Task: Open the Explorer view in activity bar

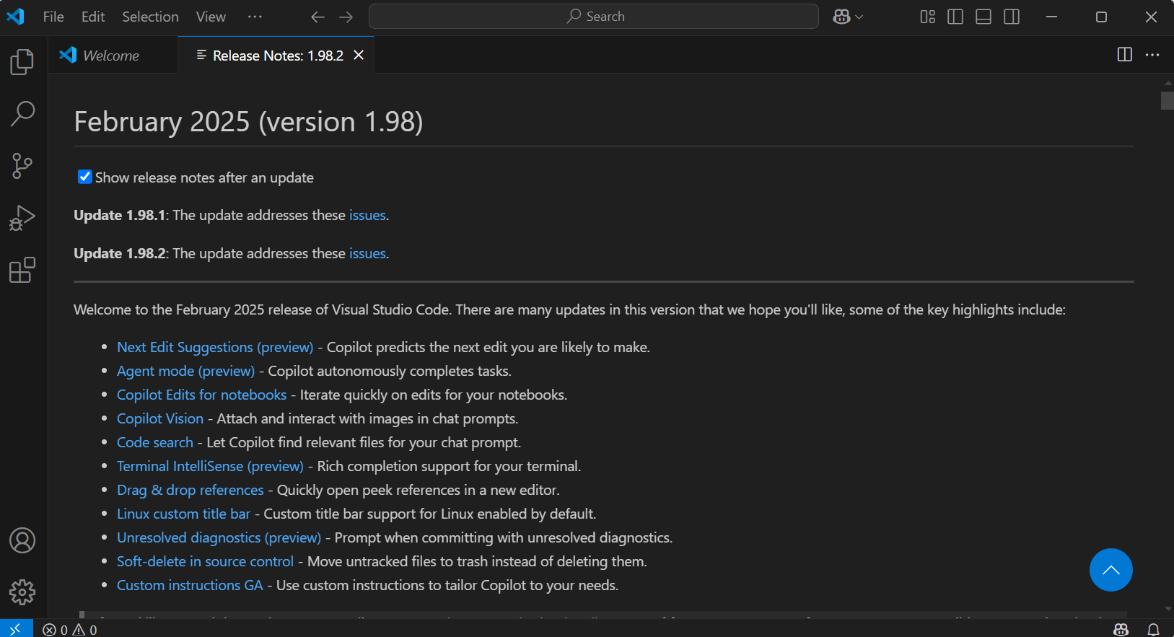Action: [22, 62]
